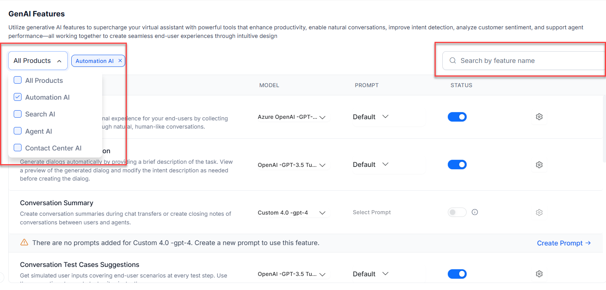Click the Search by feature name field

(x=525, y=61)
